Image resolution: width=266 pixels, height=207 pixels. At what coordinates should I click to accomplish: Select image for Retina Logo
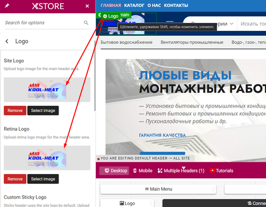click(43, 179)
